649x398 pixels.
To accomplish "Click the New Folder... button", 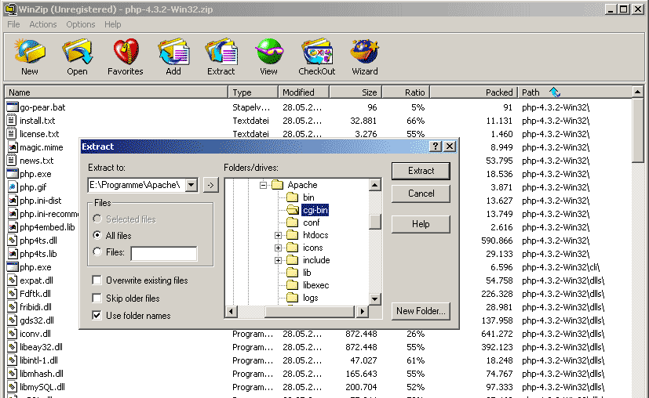I will click(421, 311).
